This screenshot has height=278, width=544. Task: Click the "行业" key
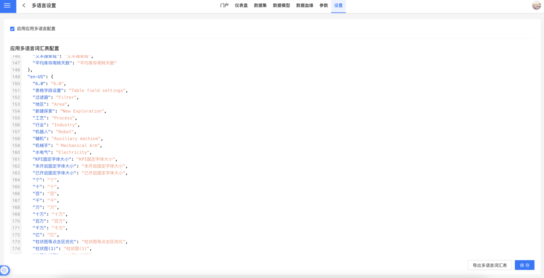(x=40, y=125)
